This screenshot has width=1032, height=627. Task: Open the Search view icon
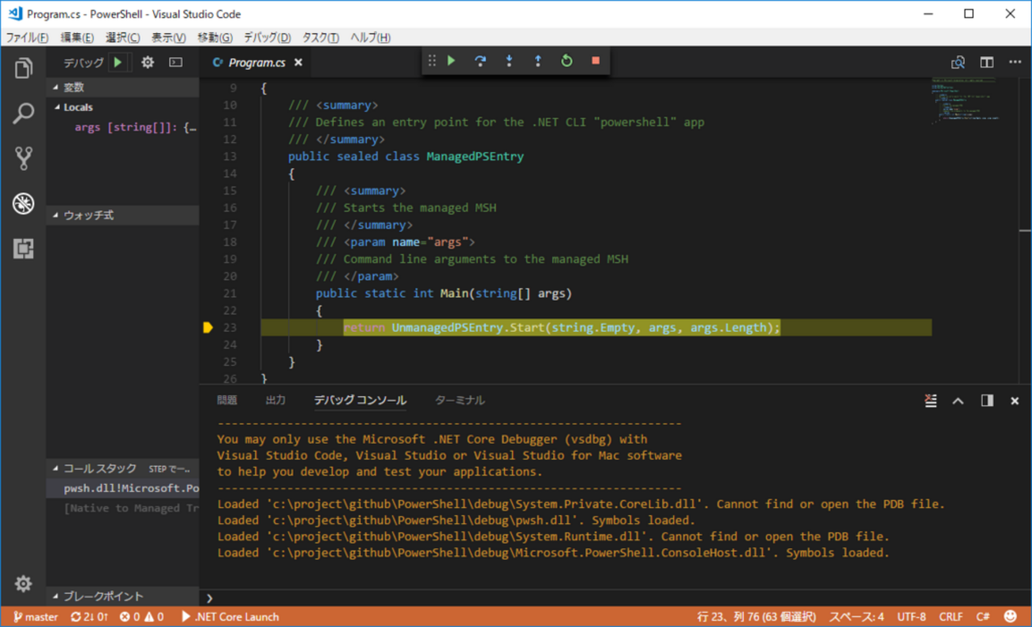pos(23,113)
